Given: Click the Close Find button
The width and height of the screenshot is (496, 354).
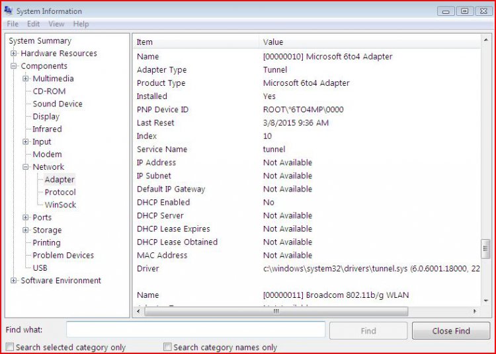Looking at the screenshot, I should click(x=451, y=331).
